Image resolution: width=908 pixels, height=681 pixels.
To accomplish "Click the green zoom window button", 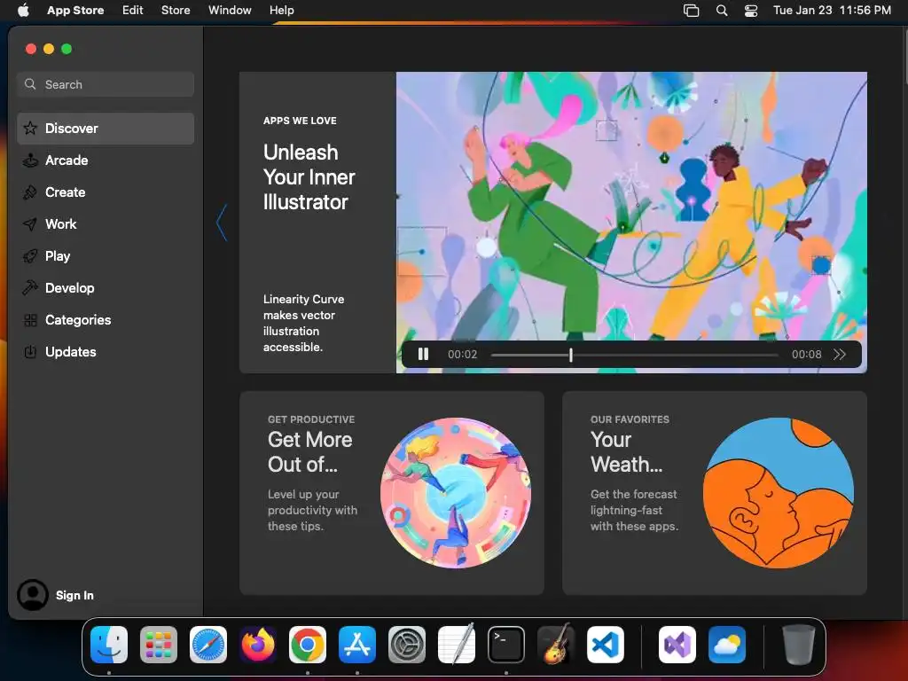I will (67, 49).
